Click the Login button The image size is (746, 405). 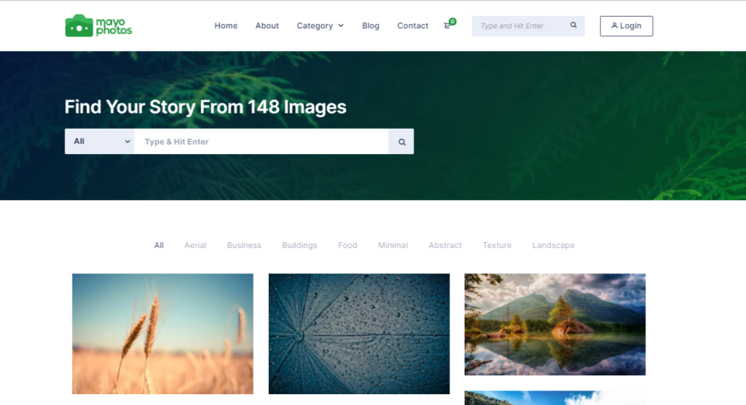tap(626, 25)
